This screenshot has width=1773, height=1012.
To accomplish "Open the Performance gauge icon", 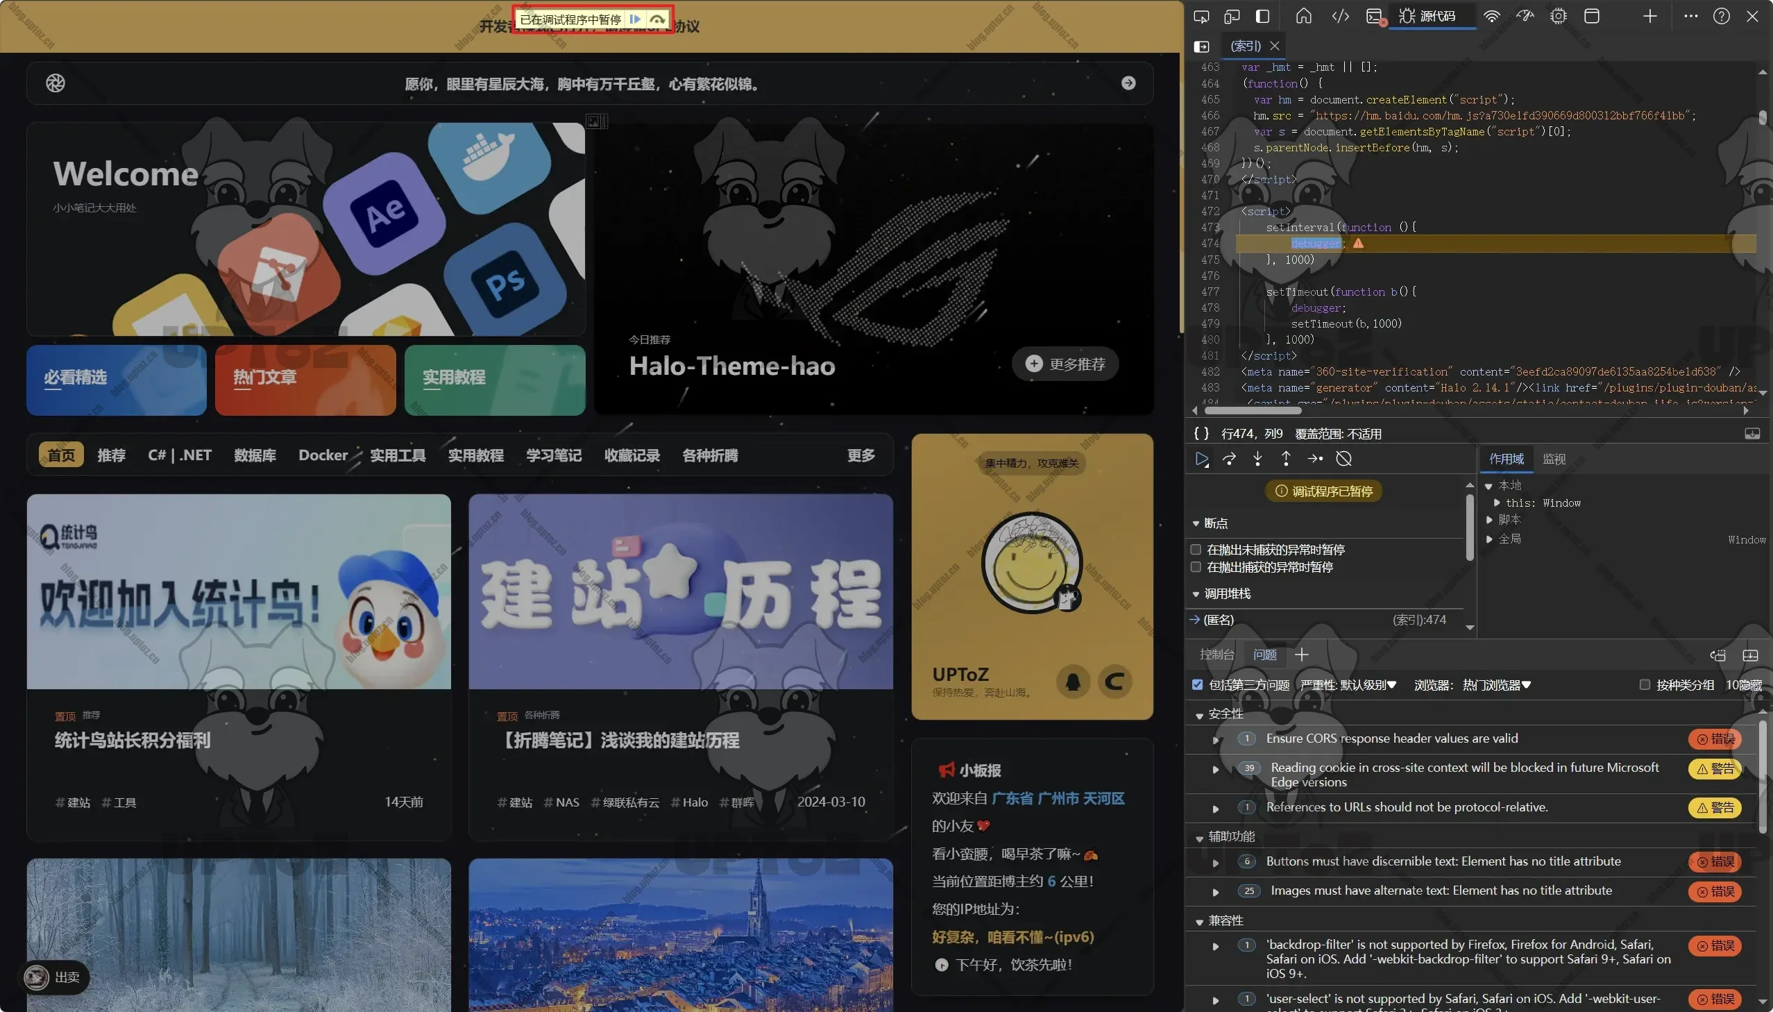I will (x=1525, y=16).
